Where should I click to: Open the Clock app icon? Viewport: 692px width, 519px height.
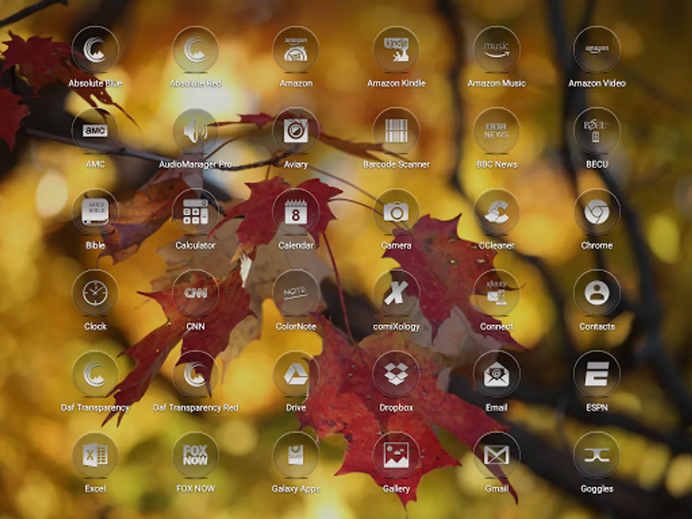pos(95,293)
